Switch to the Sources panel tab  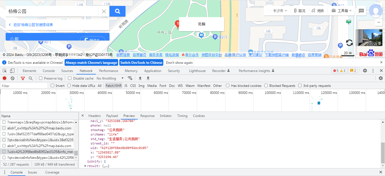click(67, 71)
